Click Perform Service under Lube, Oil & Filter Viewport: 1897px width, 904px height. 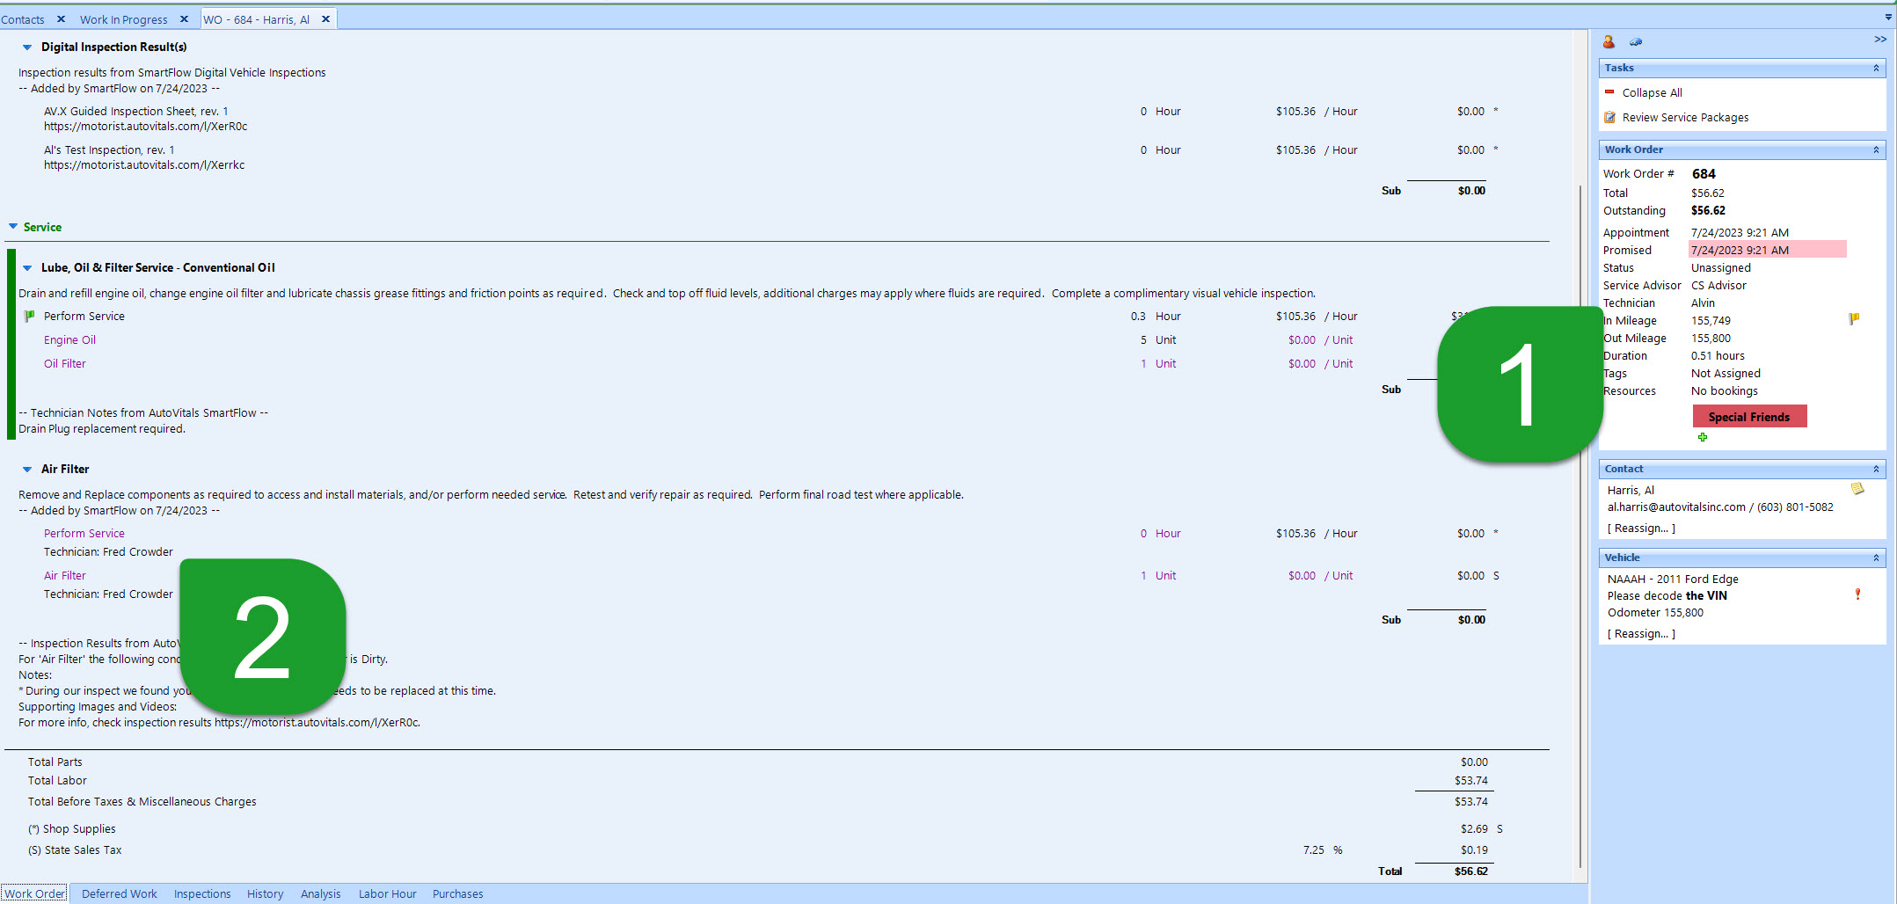pos(84,317)
